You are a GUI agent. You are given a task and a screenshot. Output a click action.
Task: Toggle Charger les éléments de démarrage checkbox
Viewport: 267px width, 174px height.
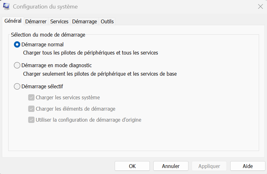click(x=31, y=109)
